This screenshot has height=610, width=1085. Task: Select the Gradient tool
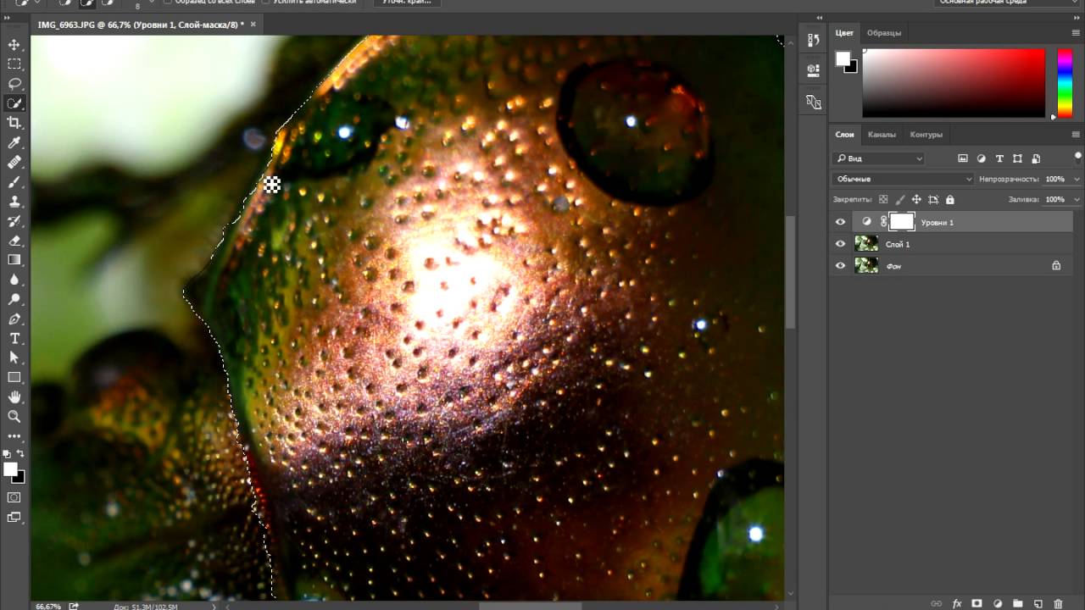tap(14, 260)
